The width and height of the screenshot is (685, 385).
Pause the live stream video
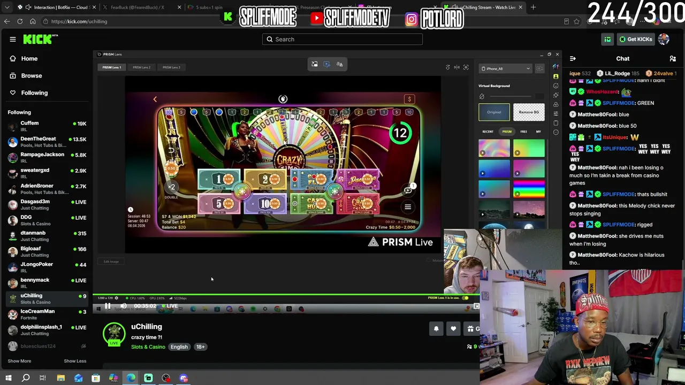coord(108,306)
